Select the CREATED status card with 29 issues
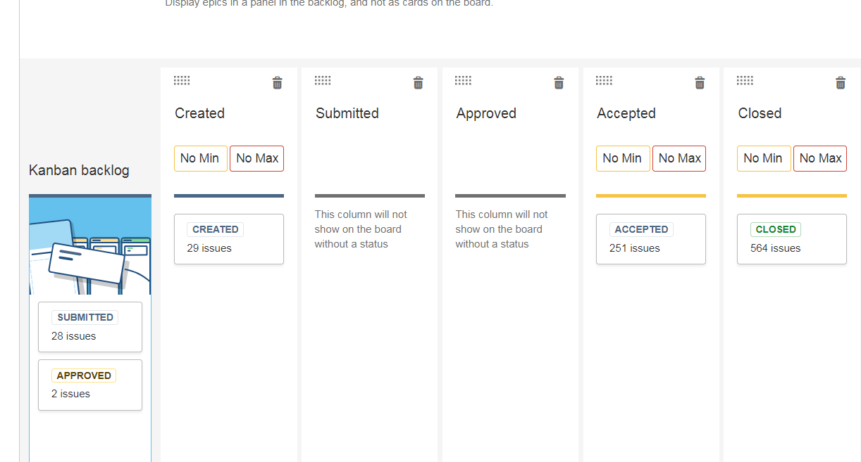The image size is (861, 462). [x=229, y=239]
